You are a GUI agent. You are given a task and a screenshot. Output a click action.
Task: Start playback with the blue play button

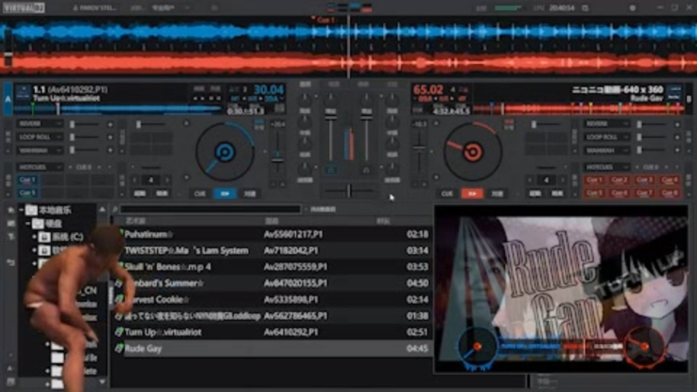225,194
